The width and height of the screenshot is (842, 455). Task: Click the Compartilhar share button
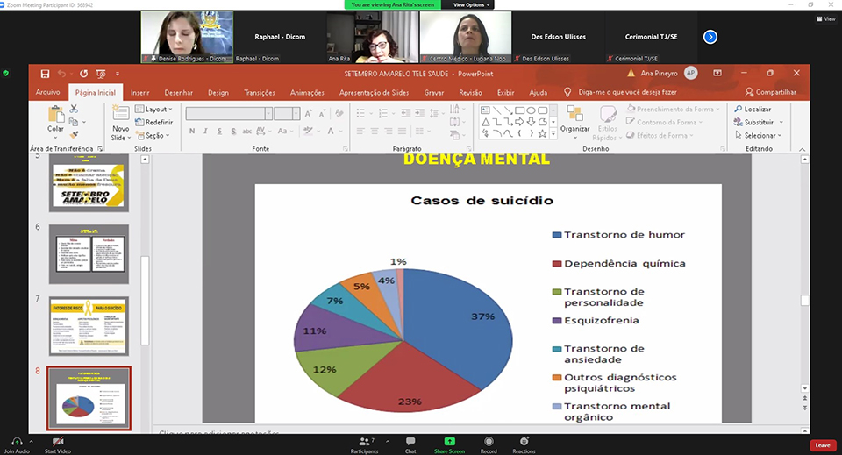click(771, 92)
